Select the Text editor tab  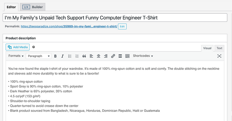click(x=219, y=48)
